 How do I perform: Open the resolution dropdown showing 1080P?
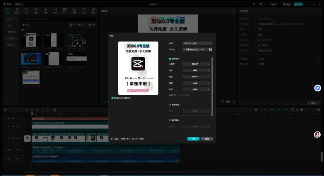coord(196,64)
